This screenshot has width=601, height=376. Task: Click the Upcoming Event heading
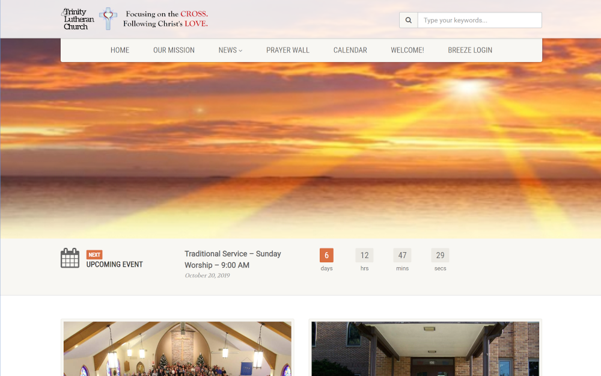coord(115,265)
